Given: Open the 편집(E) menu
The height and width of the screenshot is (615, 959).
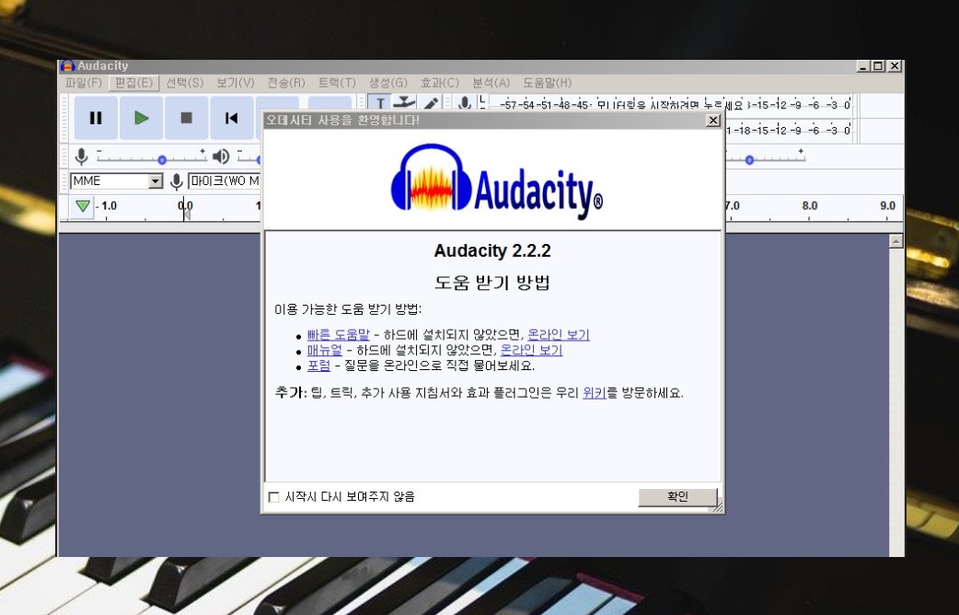Looking at the screenshot, I should [x=134, y=83].
